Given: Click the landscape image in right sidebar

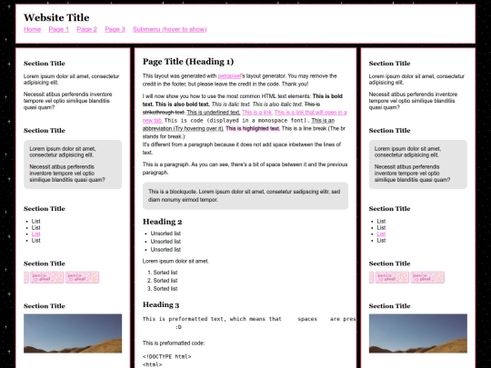Looking at the screenshot, I should click(x=418, y=333).
